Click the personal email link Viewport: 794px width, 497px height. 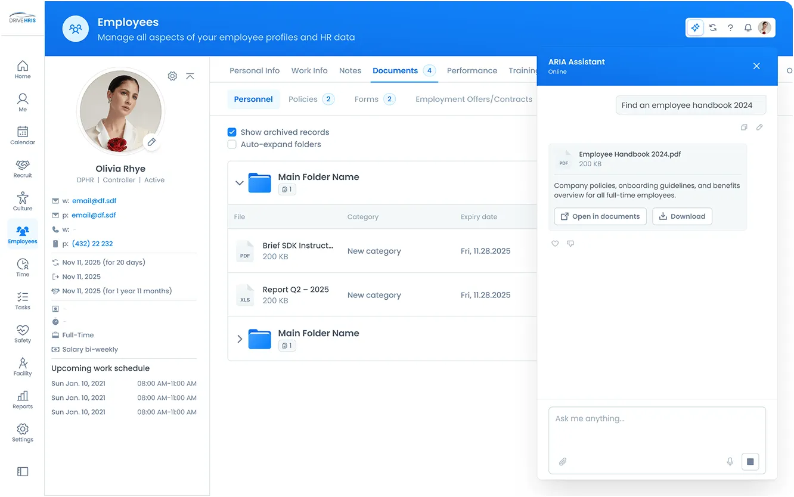(x=94, y=215)
